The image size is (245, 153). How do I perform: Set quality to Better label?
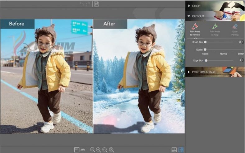tap(241, 54)
